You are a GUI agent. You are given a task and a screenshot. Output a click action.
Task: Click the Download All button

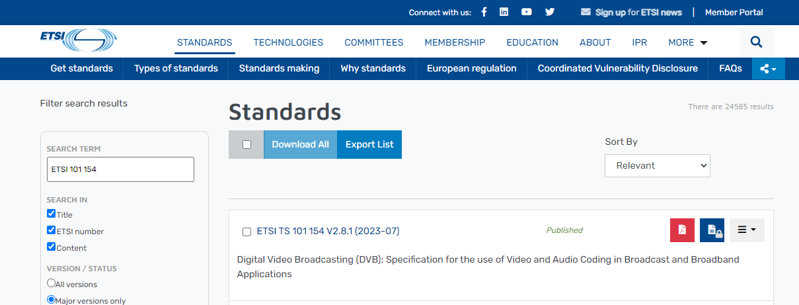300,144
